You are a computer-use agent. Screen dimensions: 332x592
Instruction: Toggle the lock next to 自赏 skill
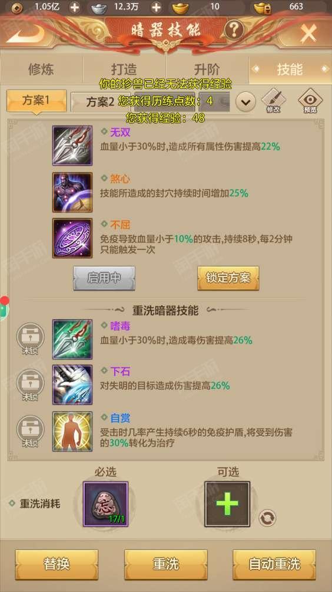coord(30,431)
